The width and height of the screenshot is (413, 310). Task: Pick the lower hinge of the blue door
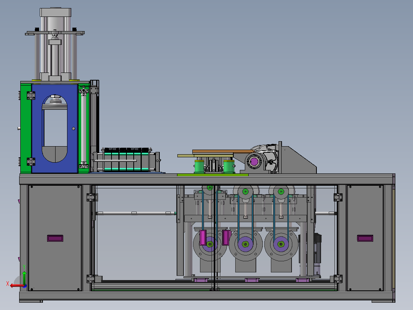(31, 162)
